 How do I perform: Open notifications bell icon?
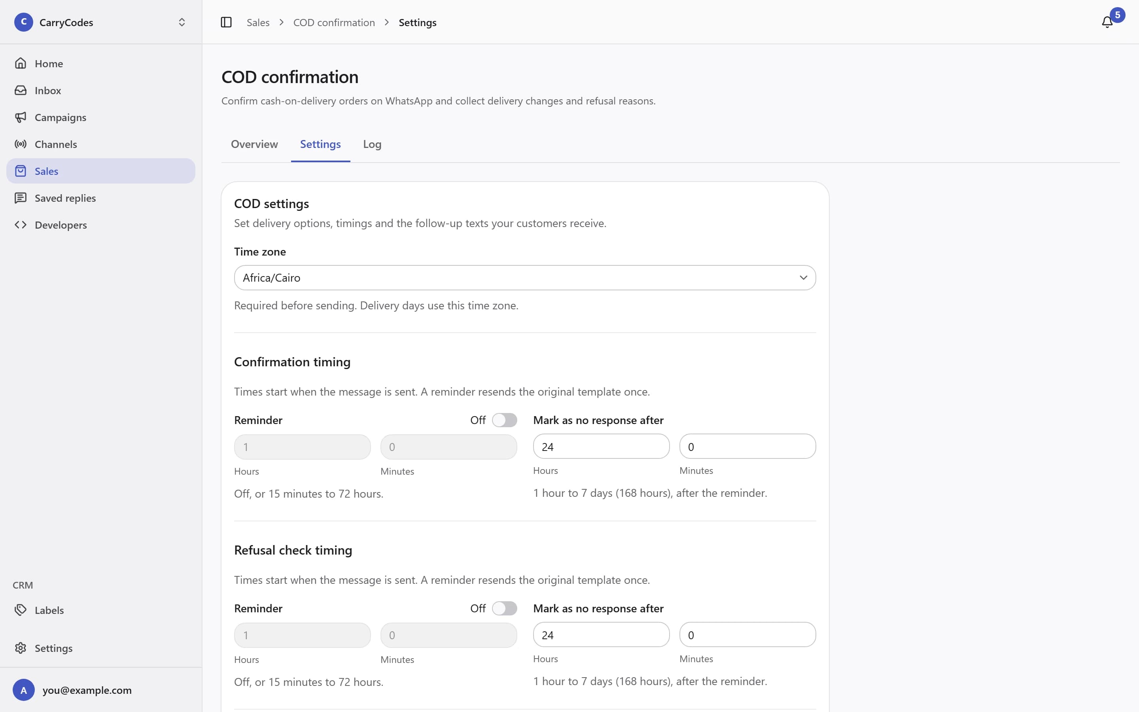click(x=1107, y=22)
